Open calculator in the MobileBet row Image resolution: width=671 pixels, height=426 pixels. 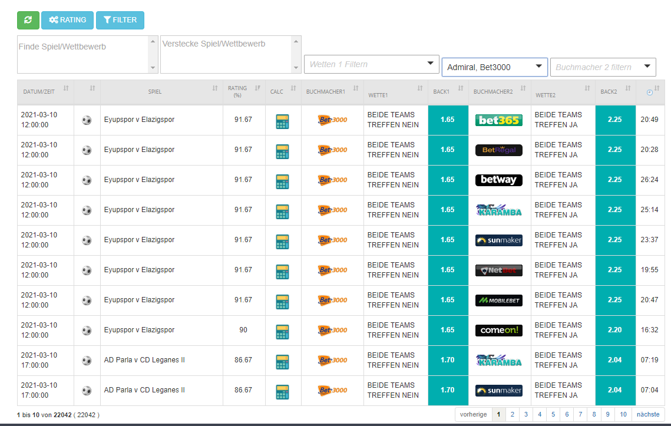click(282, 302)
